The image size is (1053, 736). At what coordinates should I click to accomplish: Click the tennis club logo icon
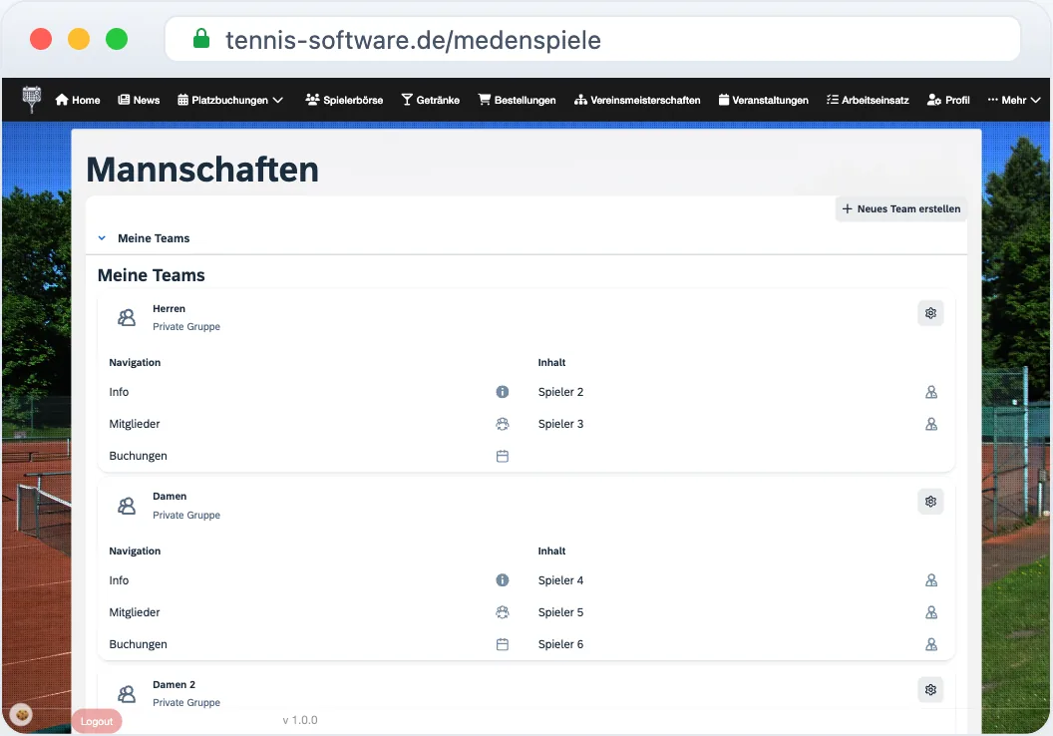[32, 100]
